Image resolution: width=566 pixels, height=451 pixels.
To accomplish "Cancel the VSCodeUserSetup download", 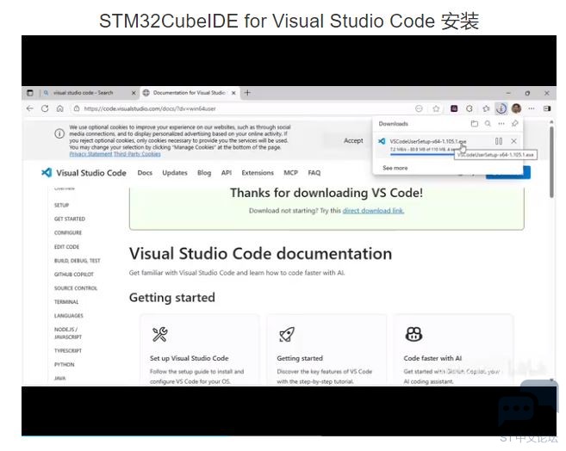I will [514, 141].
